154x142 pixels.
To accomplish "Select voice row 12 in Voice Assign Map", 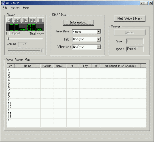I will coord(77,107).
